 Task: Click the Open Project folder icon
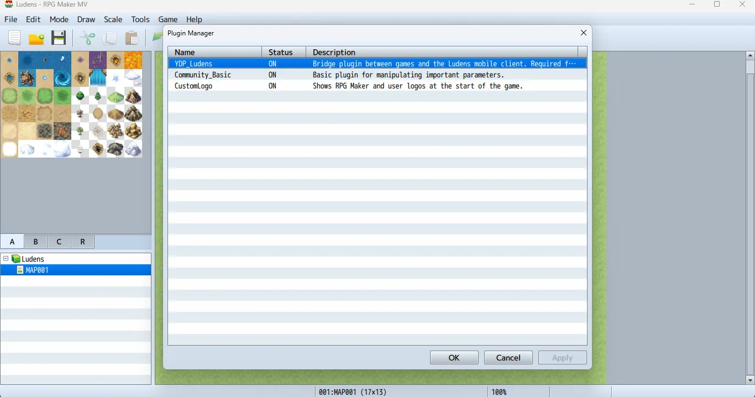pos(36,38)
